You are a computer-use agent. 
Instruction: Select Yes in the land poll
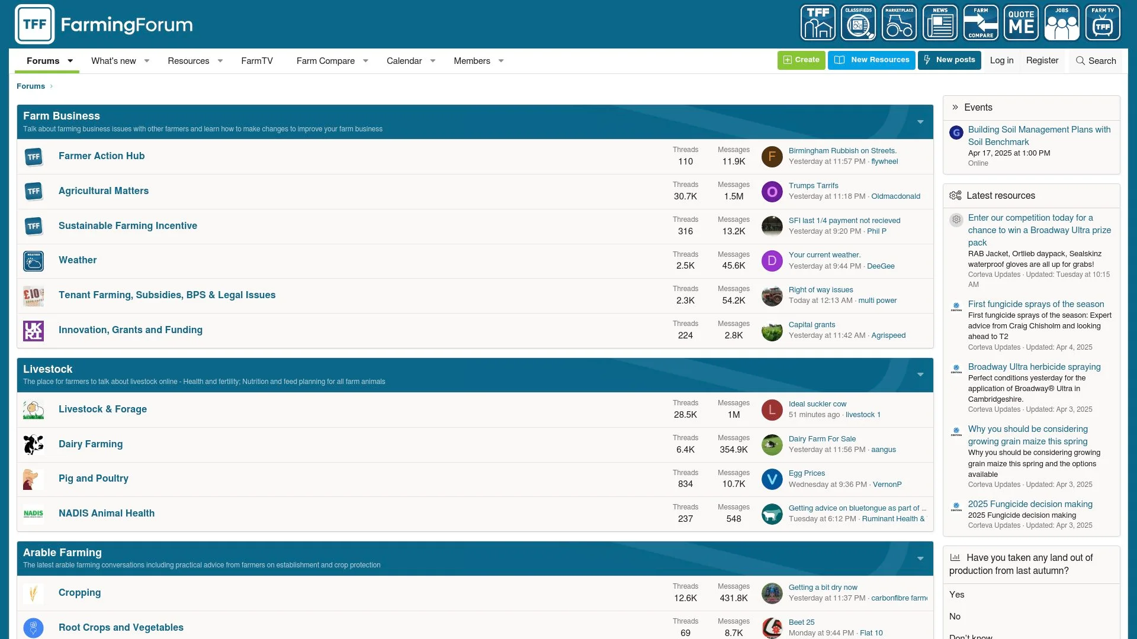coord(957,595)
